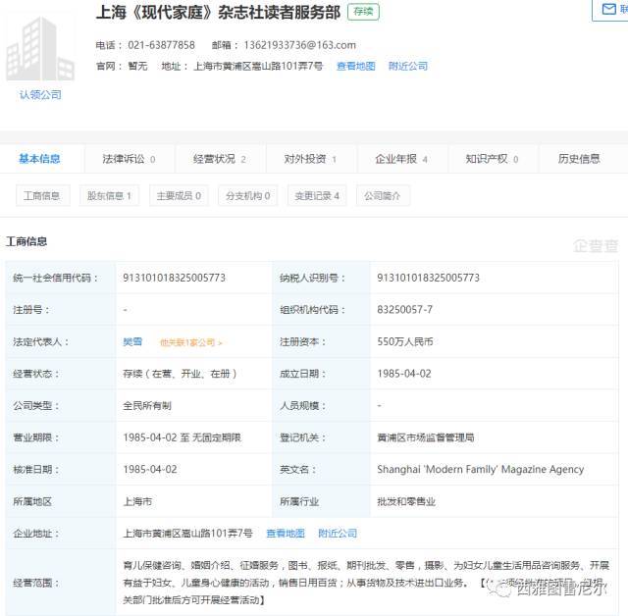Open 附近公司 link in the header
The height and width of the screenshot is (616, 628).
tap(408, 66)
